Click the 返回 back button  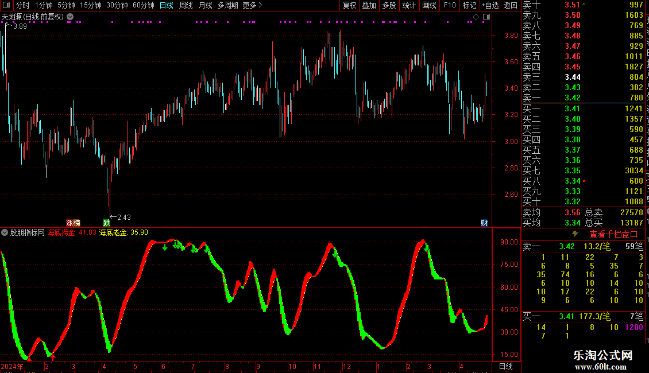point(511,5)
